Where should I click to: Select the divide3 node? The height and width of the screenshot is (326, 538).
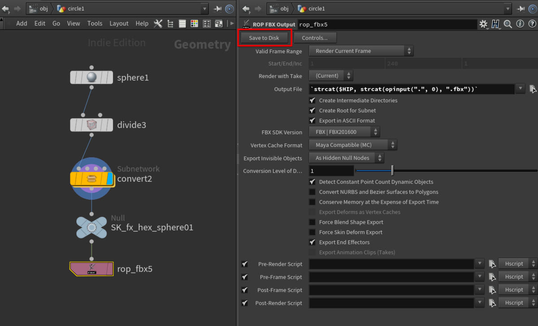[x=91, y=125]
